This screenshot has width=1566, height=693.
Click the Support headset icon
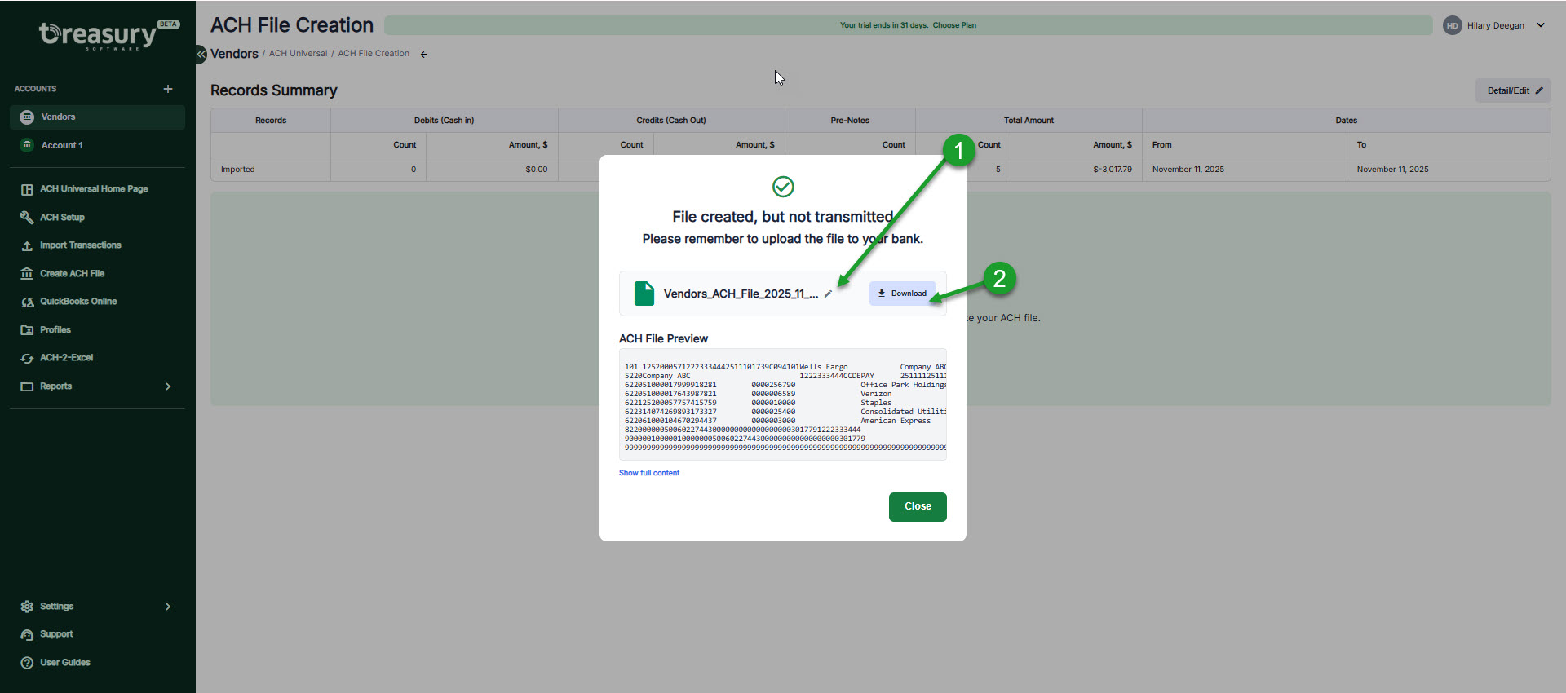27,634
